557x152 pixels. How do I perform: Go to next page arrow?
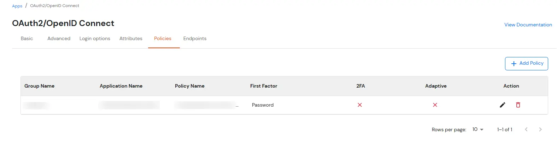click(540, 129)
